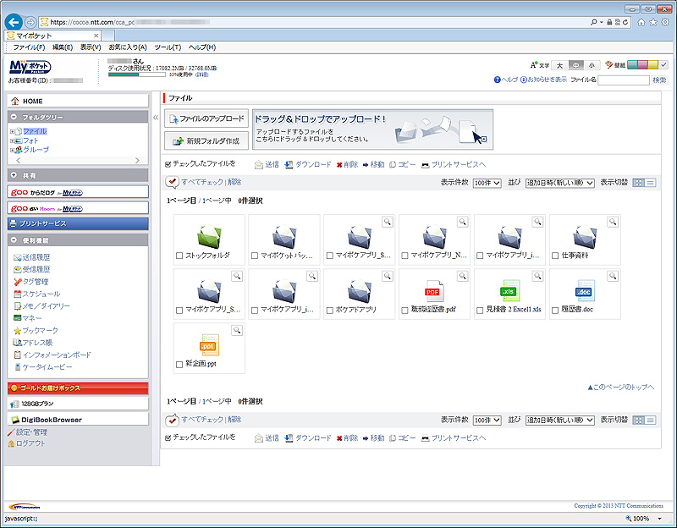The width and height of the screenshot is (677, 528).
Task: Expand the ファイル tree node
Action: (x=13, y=132)
